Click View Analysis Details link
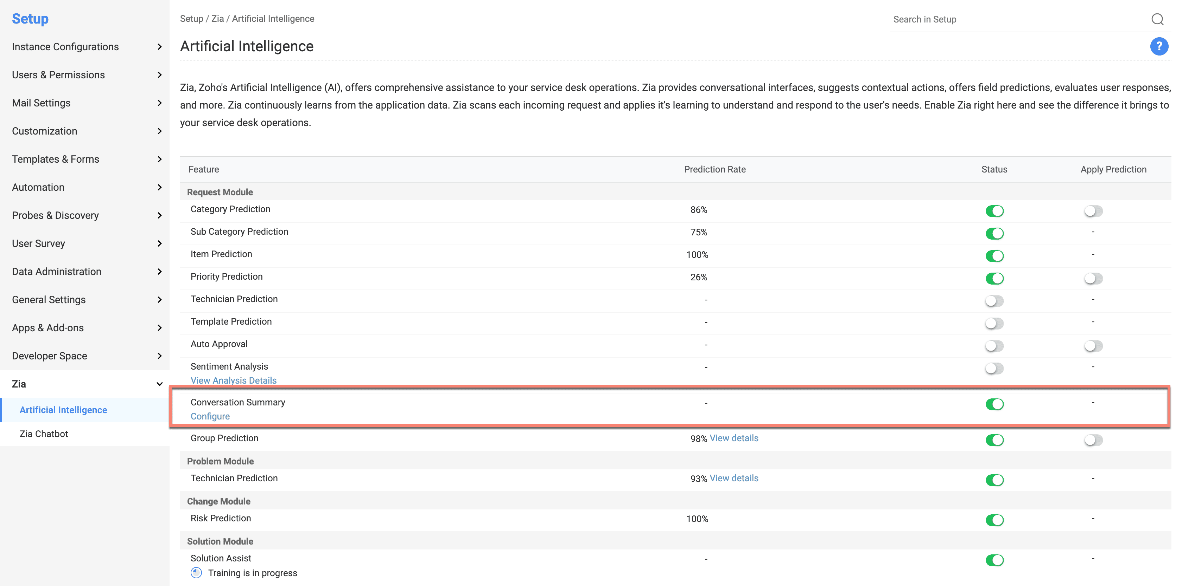 pyautogui.click(x=234, y=380)
